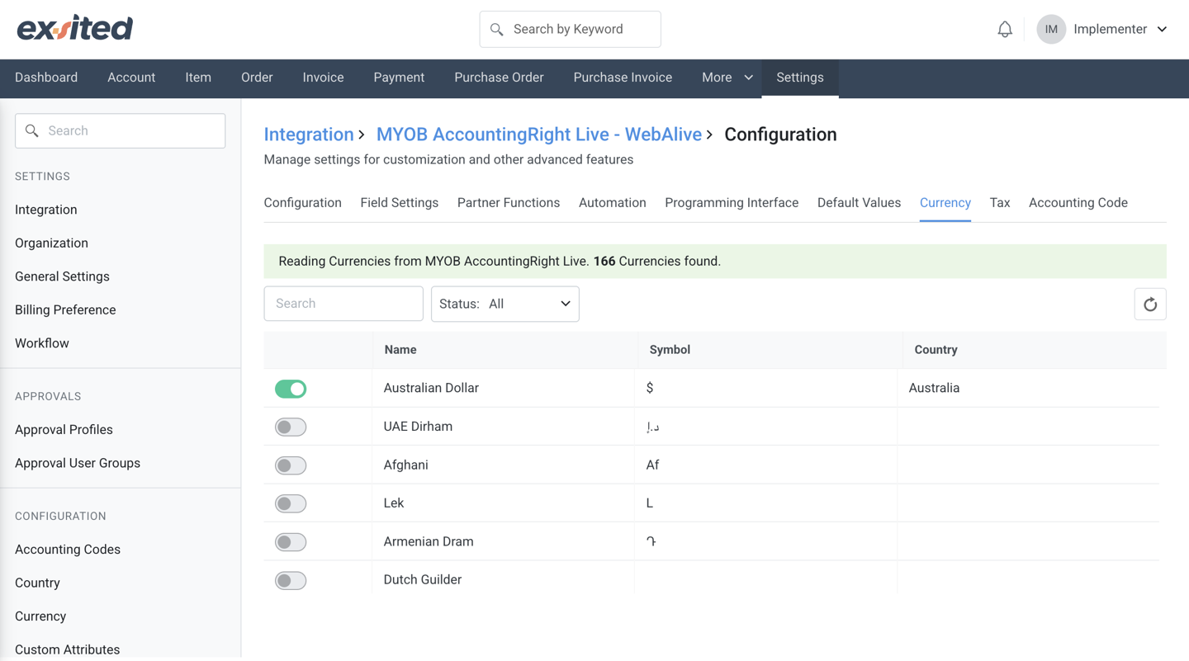This screenshot has height=661, width=1189.
Task: Switch to the Field Settings tab
Action: [x=400, y=203]
